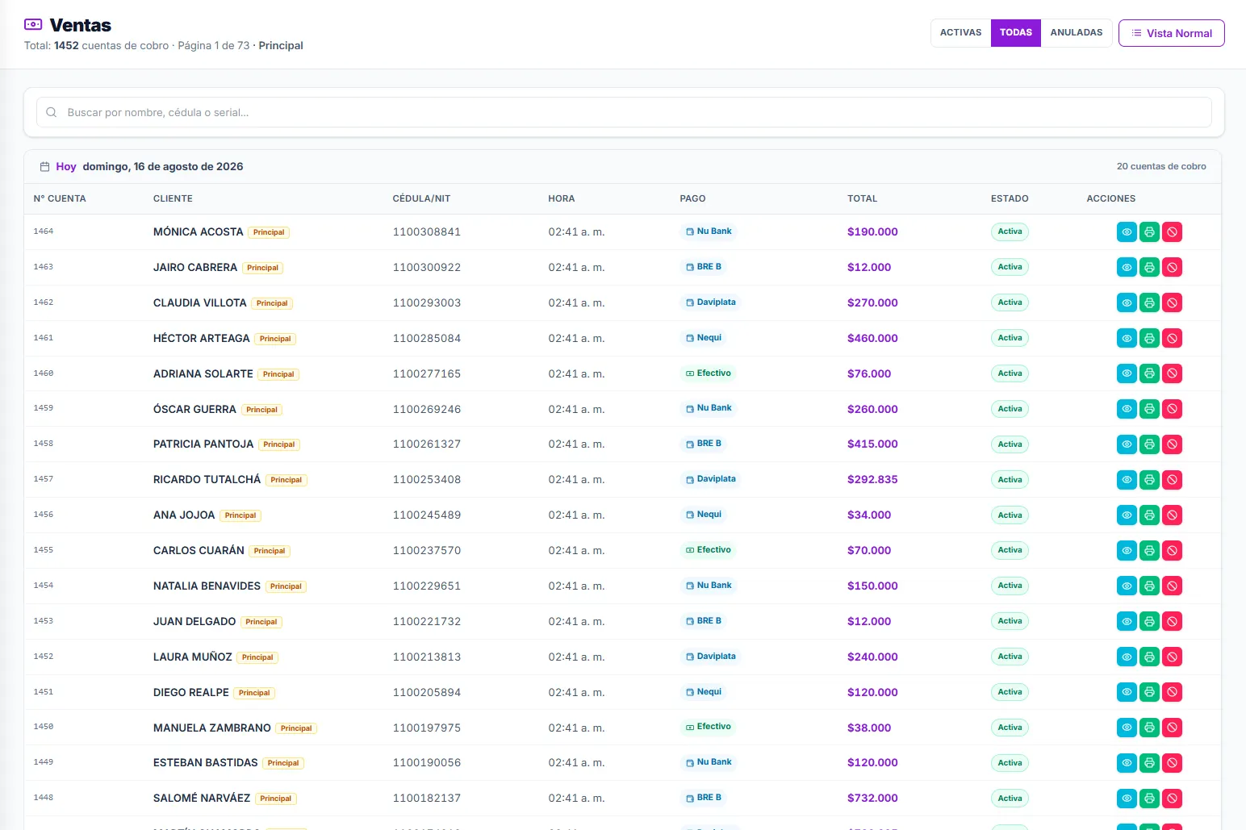Click Activa status badge for Diego Realpe
The height and width of the screenshot is (830, 1246).
pyautogui.click(x=1010, y=692)
